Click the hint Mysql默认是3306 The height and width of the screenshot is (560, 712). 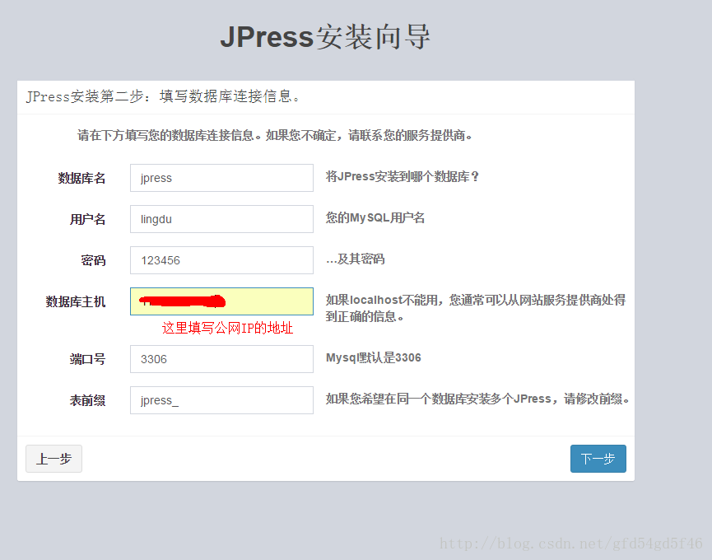click(373, 357)
